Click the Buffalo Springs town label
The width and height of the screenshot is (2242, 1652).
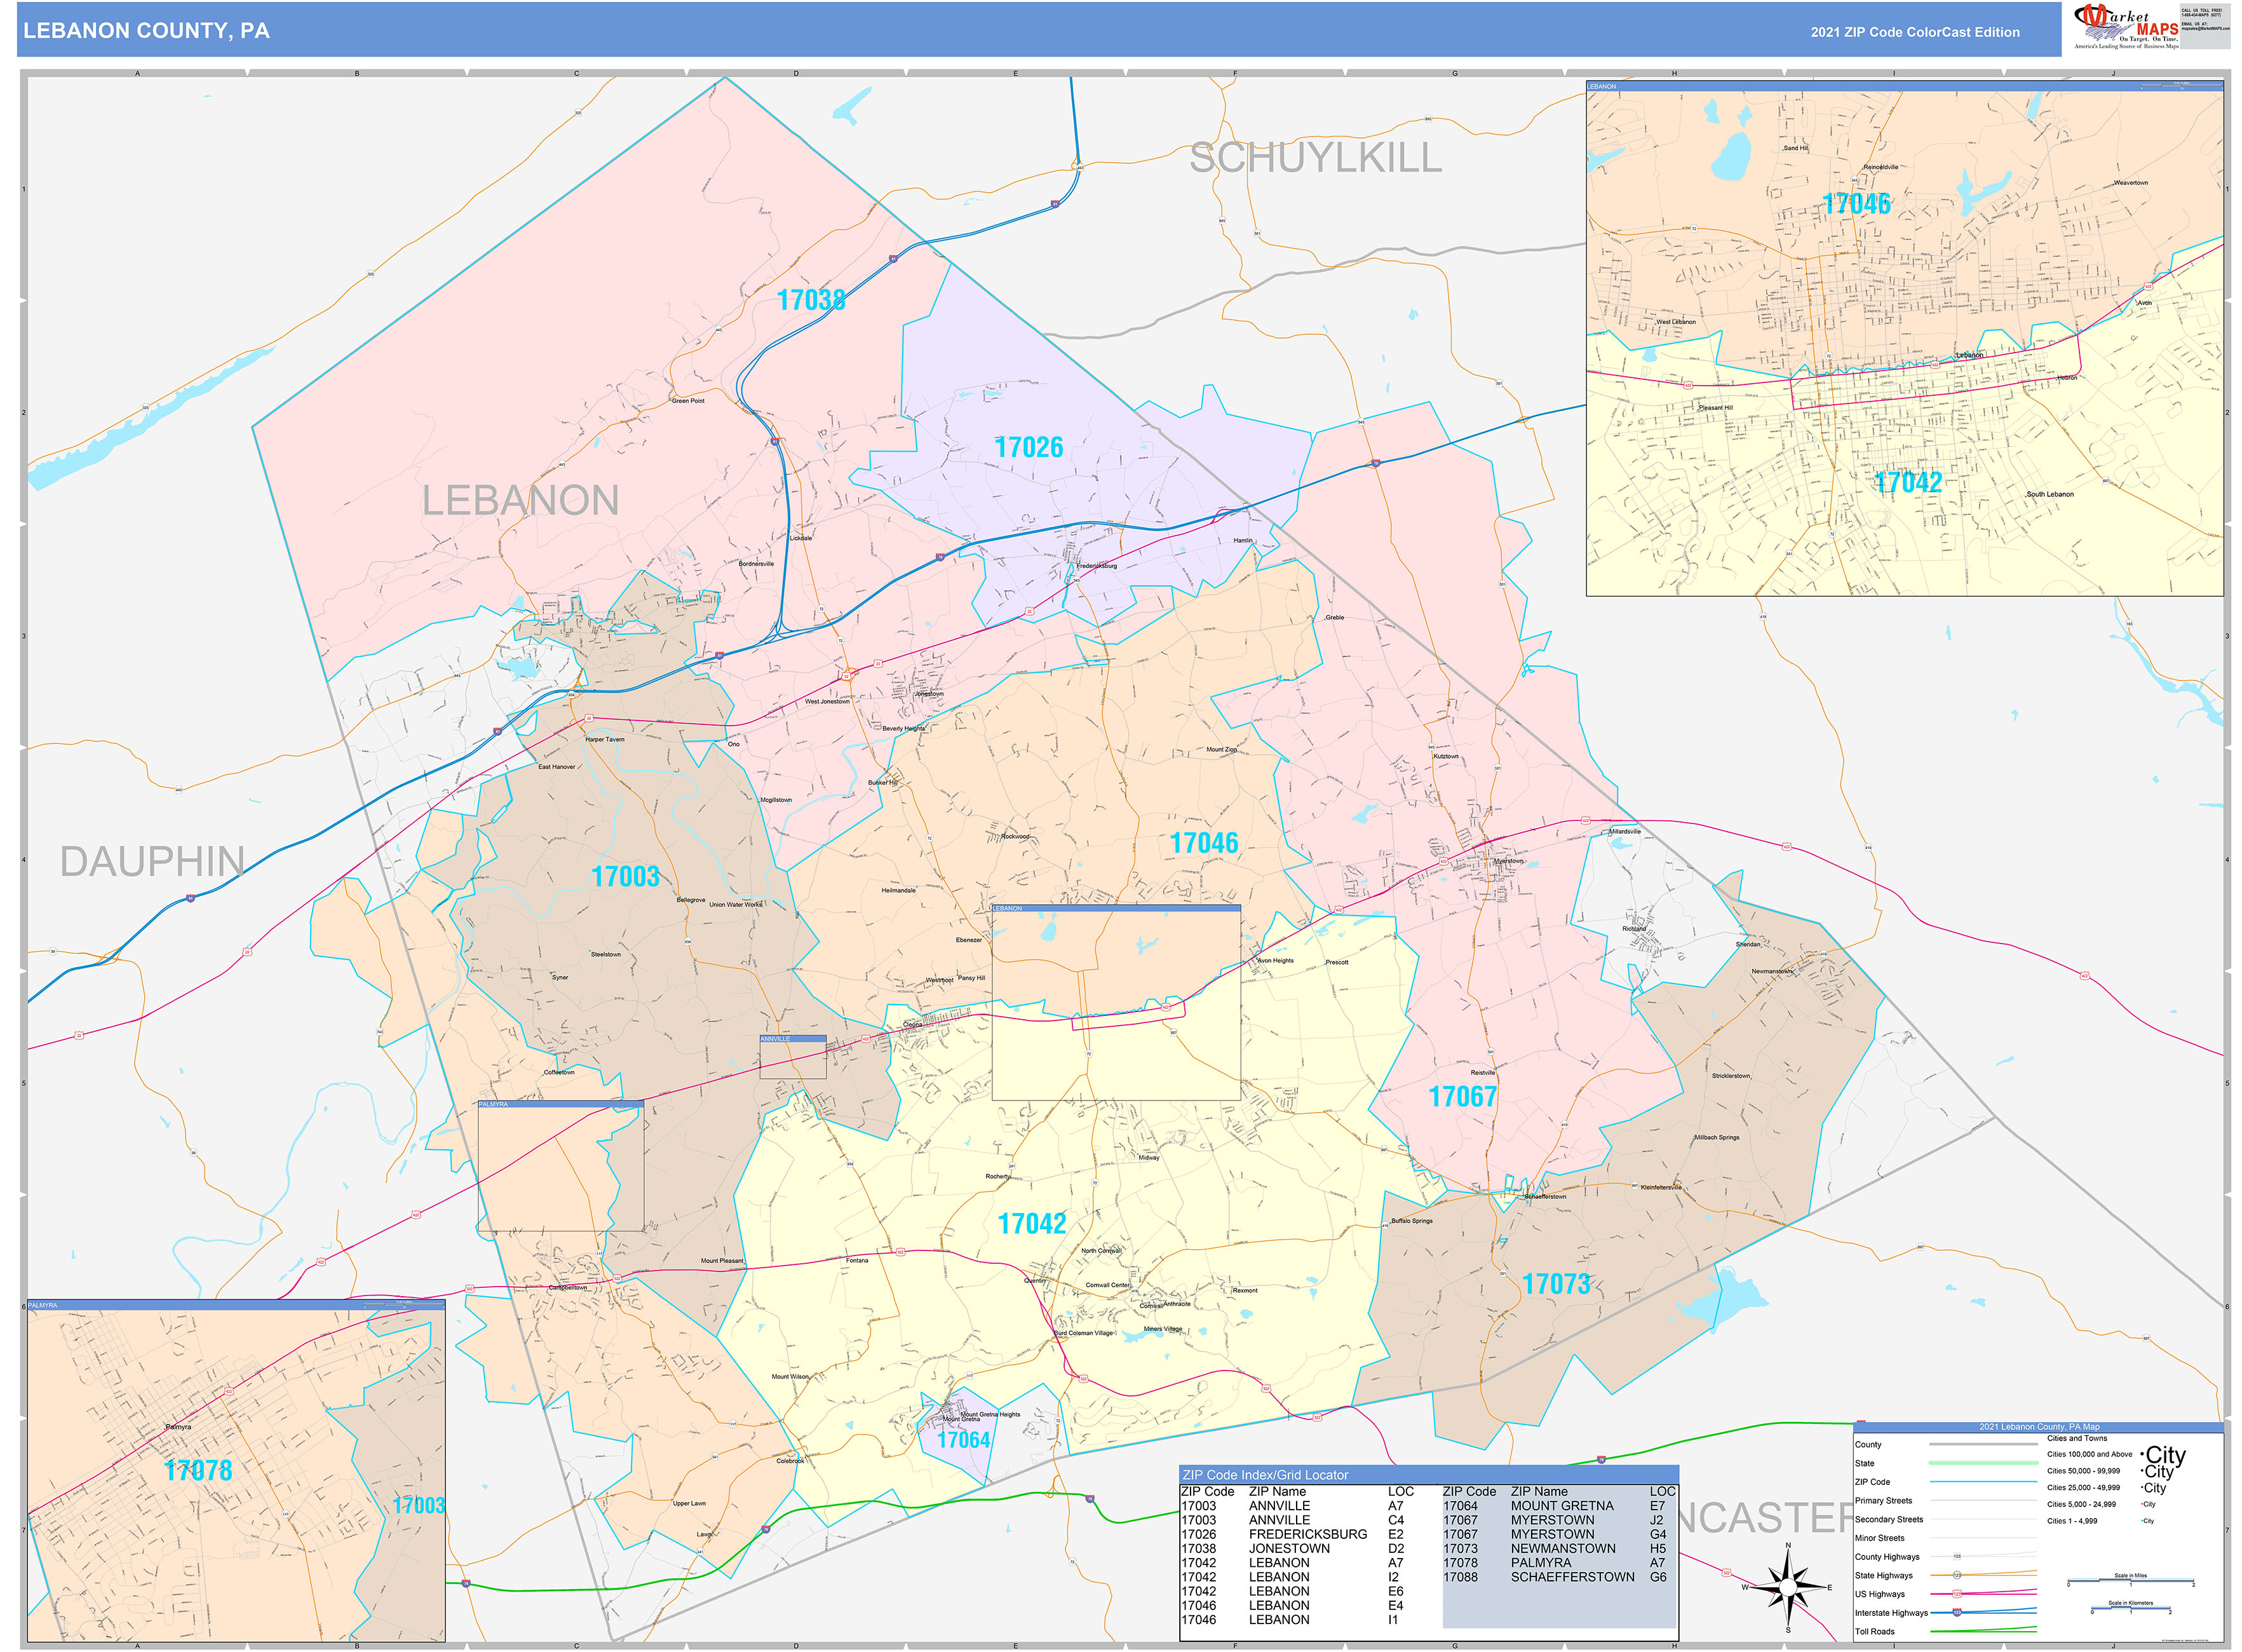[1411, 1221]
